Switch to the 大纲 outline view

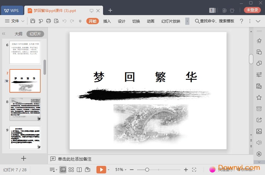click(x=18, y=34)
